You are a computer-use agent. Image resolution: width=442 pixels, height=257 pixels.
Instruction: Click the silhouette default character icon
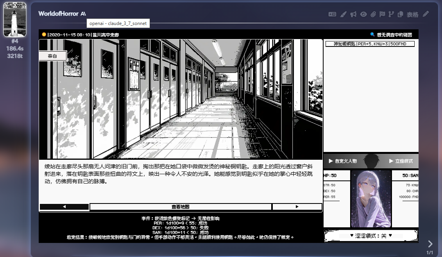click(372, 161)
